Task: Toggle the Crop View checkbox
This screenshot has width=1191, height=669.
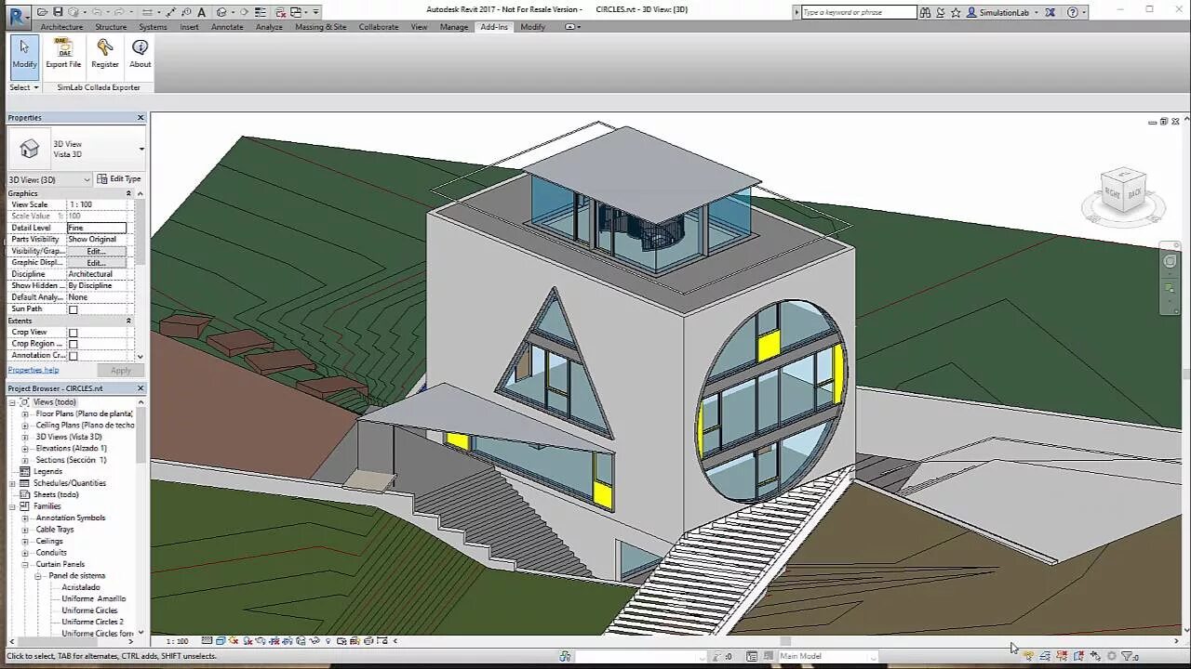Action: tap(73, 333)
